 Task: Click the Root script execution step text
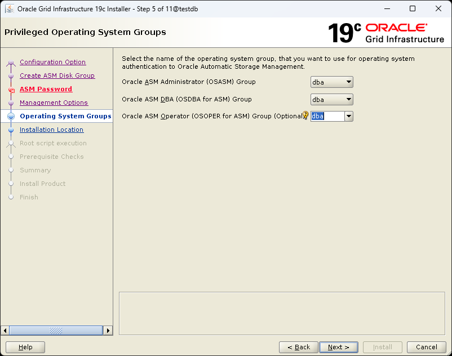tap(53, 143)
